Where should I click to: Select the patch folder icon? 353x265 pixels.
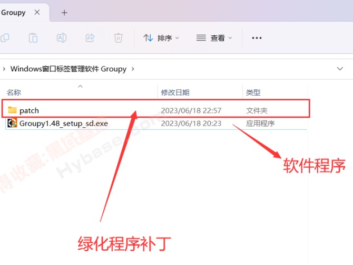[x=12, y=110]
